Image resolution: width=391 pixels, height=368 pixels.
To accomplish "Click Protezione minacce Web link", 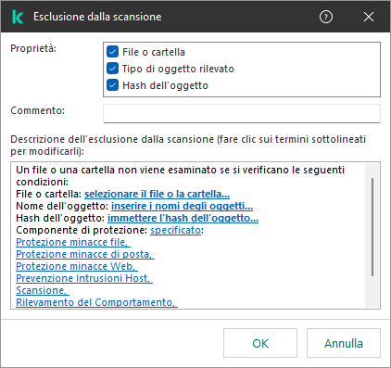I will pos(77,266).
